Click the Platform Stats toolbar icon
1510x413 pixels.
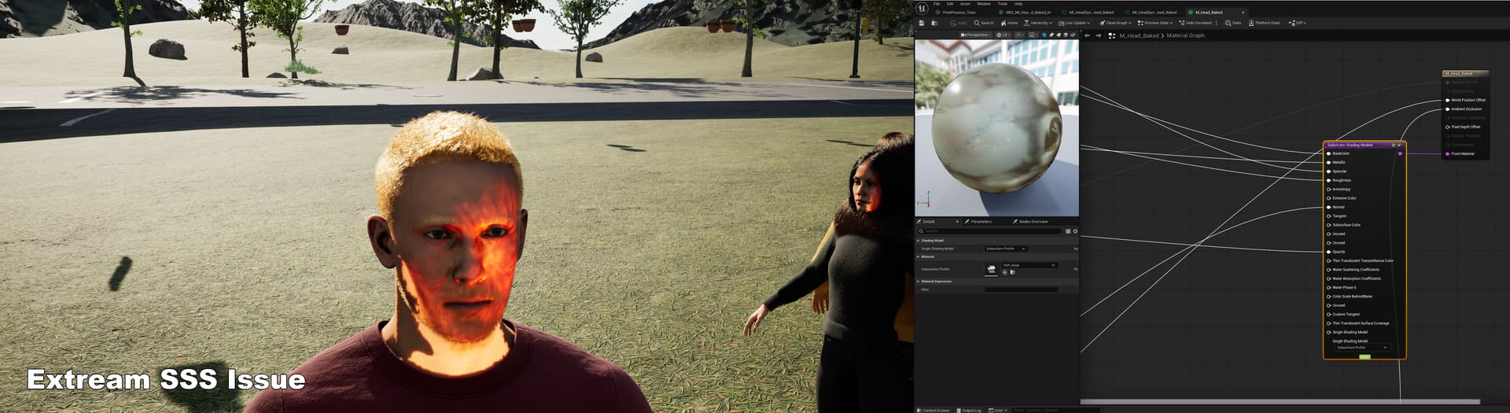tap(1265, 23)
